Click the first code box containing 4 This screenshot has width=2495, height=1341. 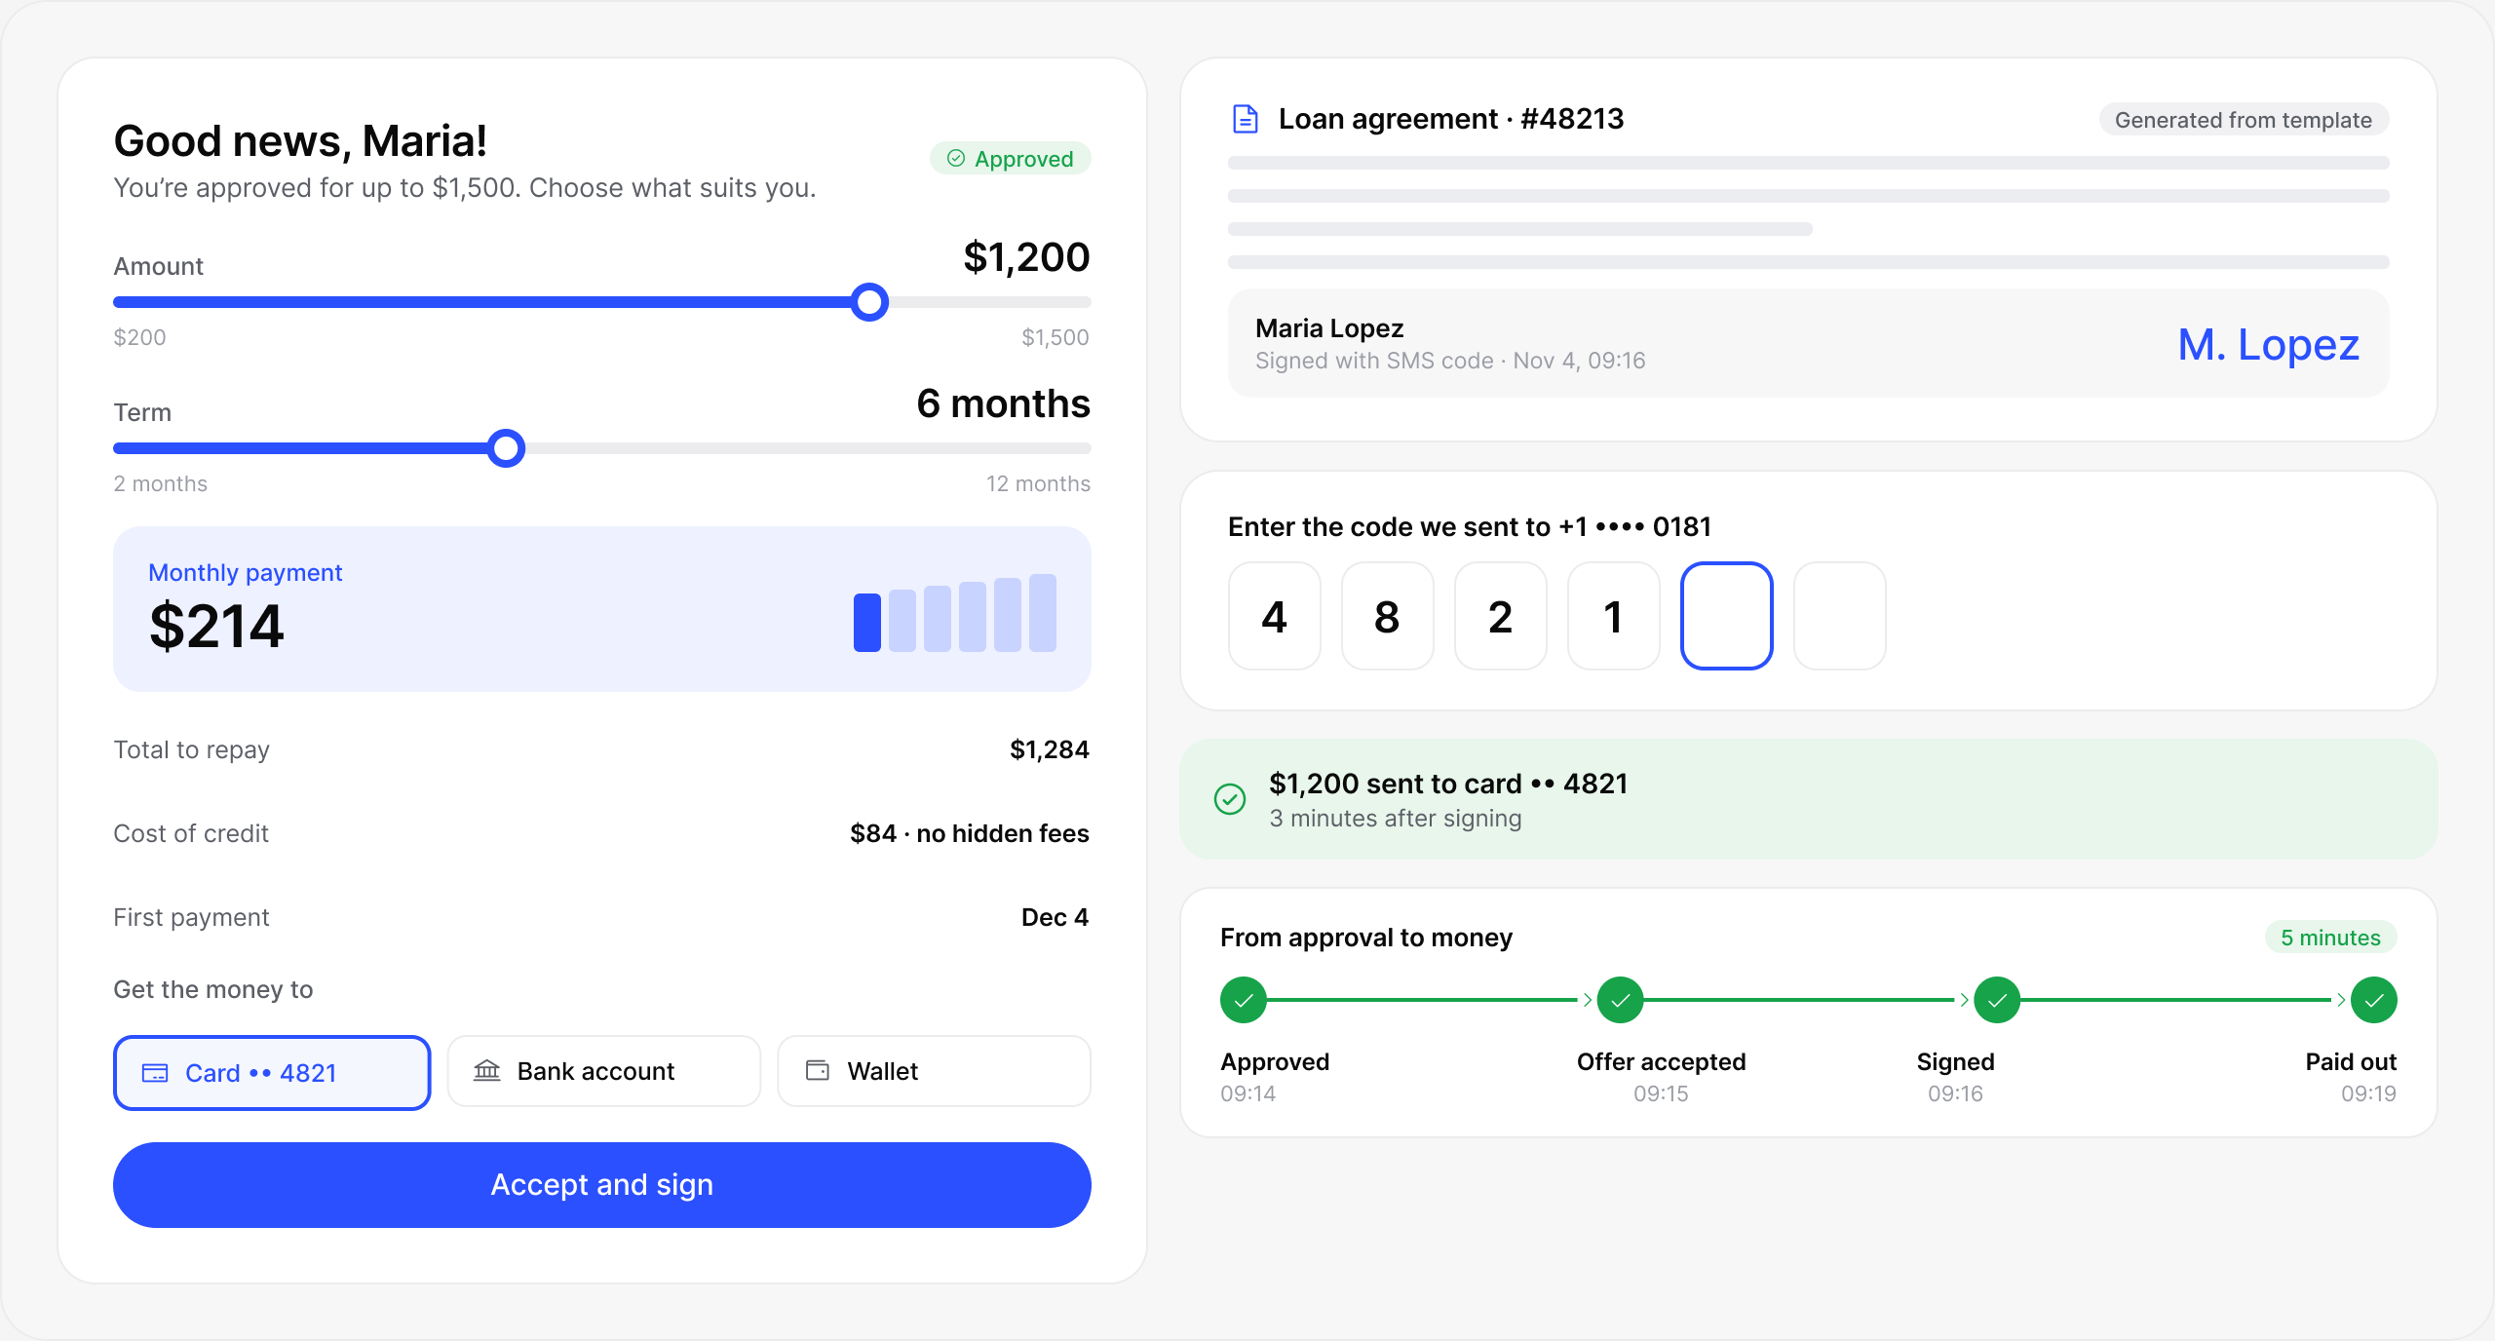[x=1275, y=616]
